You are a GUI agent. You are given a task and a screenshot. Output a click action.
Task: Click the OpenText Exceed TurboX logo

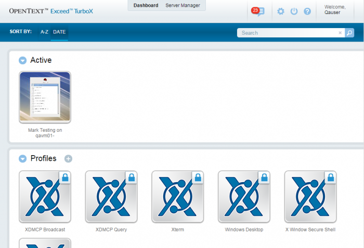51,11
